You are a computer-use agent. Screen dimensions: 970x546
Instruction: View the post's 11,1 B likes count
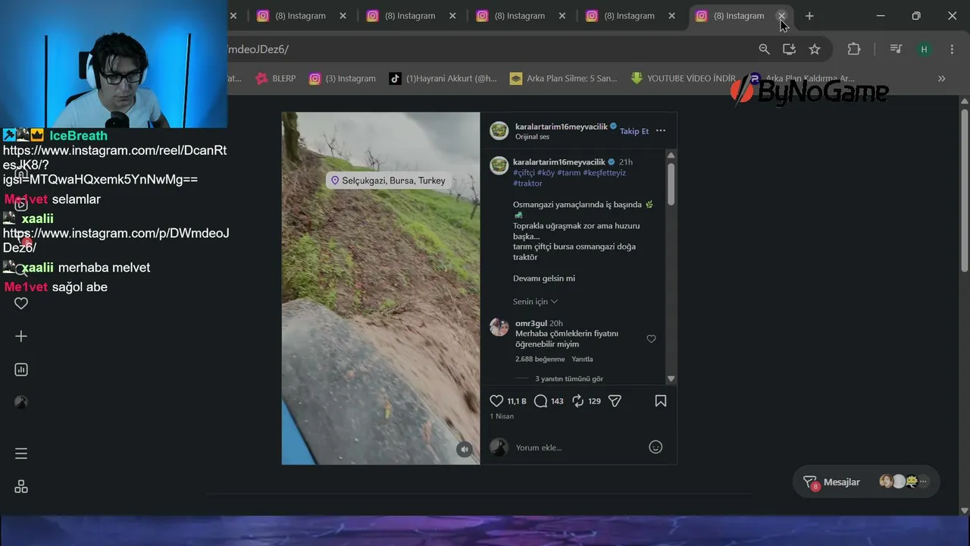[x=517, y=401]
